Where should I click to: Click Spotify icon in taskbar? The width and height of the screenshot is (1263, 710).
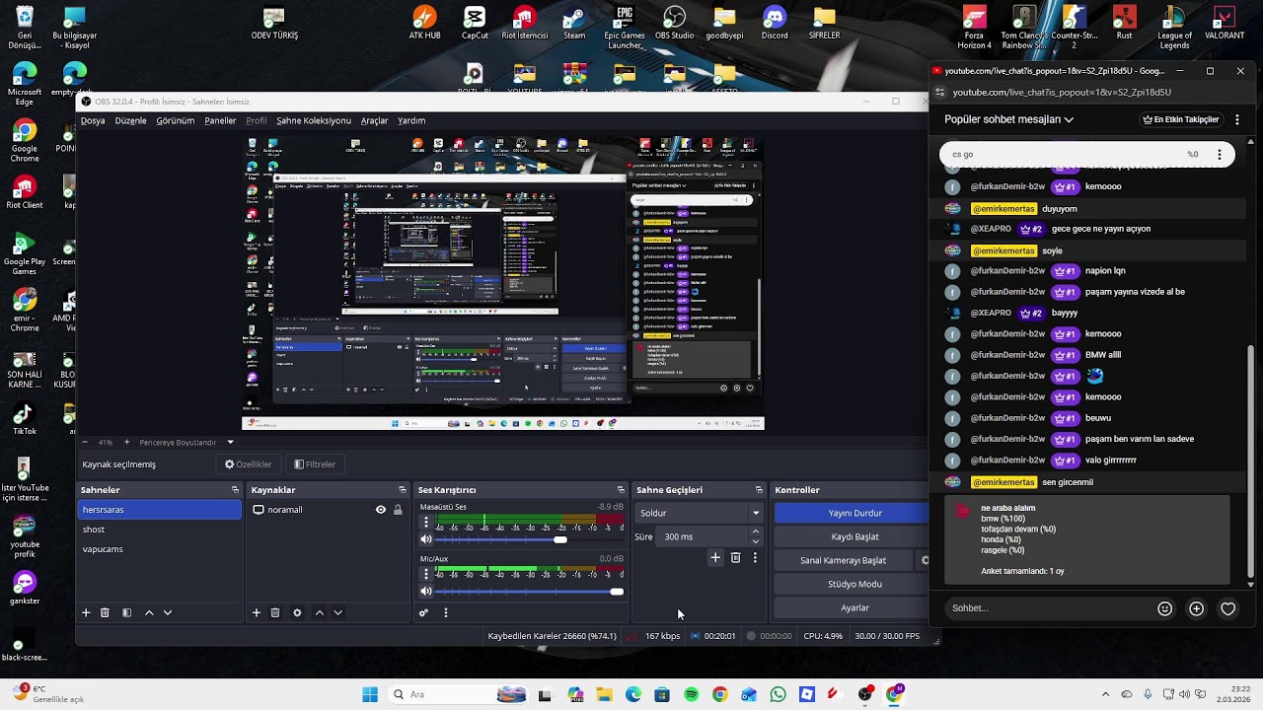pyautogui.click(x=691, y=694)
